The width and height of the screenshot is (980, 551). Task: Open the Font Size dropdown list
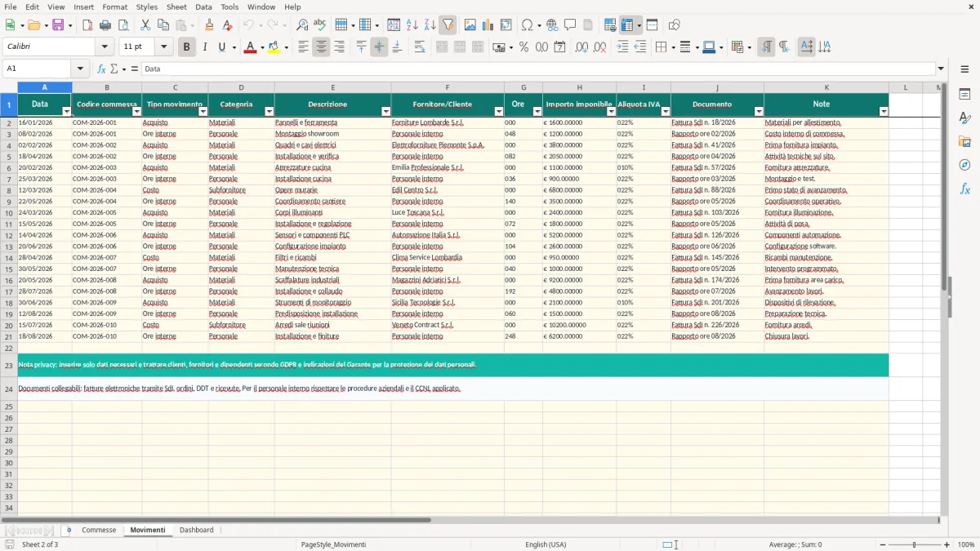(x=164, y=47)
